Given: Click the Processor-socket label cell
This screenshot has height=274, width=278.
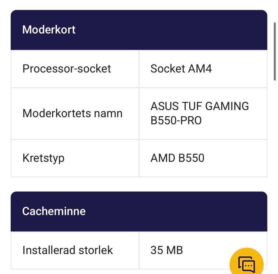Looking at the screenshot, I should [67, 69].
